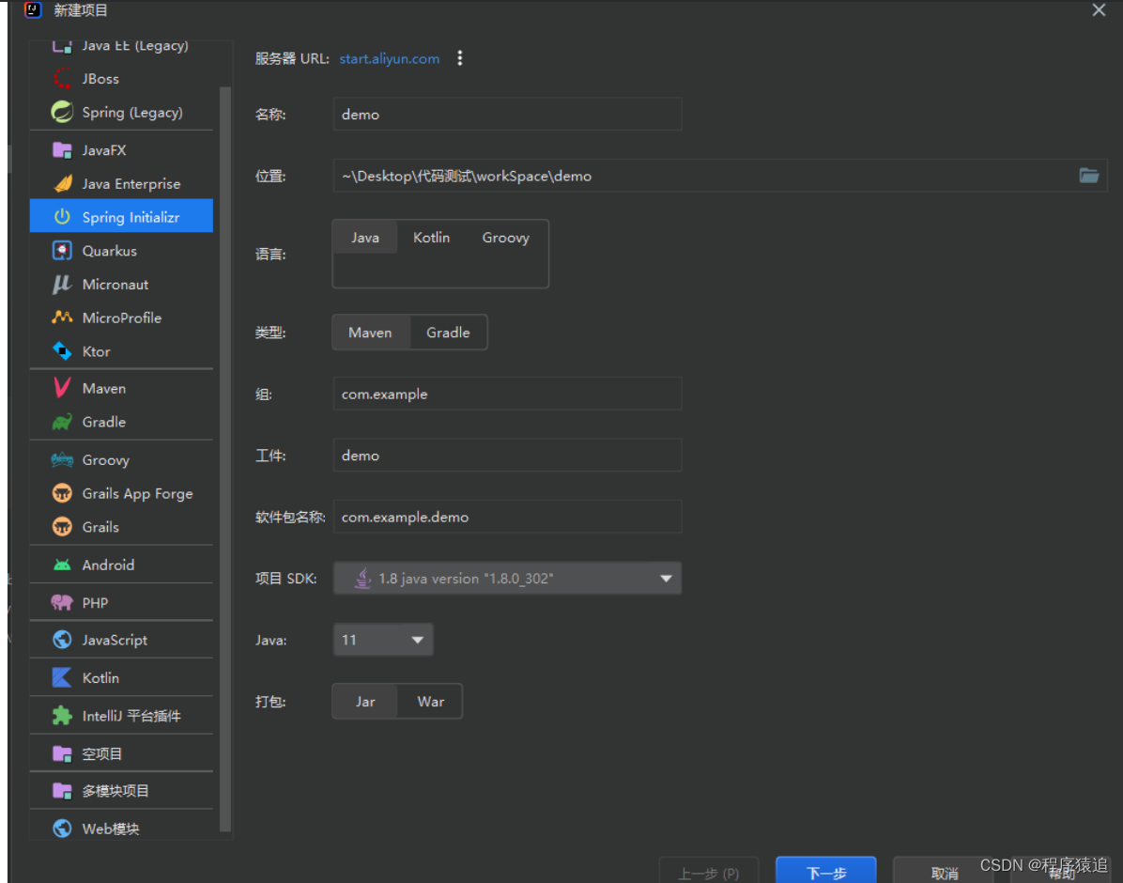Image resolution: width=1123 pixels, height=883 pixels.
Task: Click the Grails App Forge icon
Action: tap(62, 494)
